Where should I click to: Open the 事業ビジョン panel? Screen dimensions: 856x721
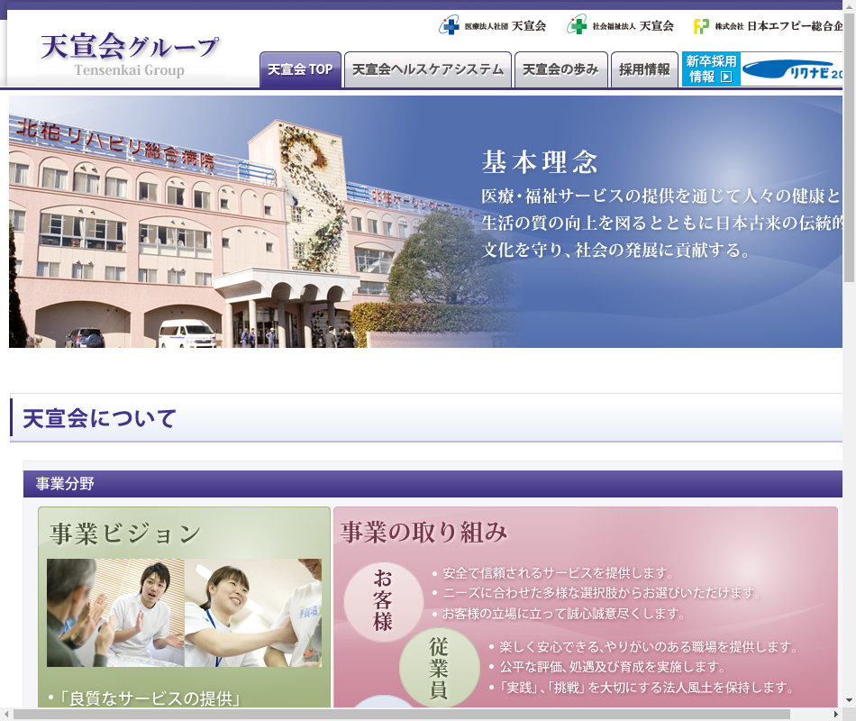click(x=185, y=607)
